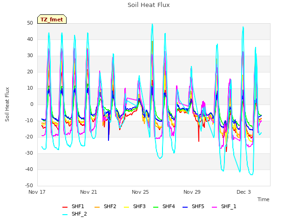Click the Dec 3 x-axis label
This screenshot has height=223, width=298.
coord(244,192)
